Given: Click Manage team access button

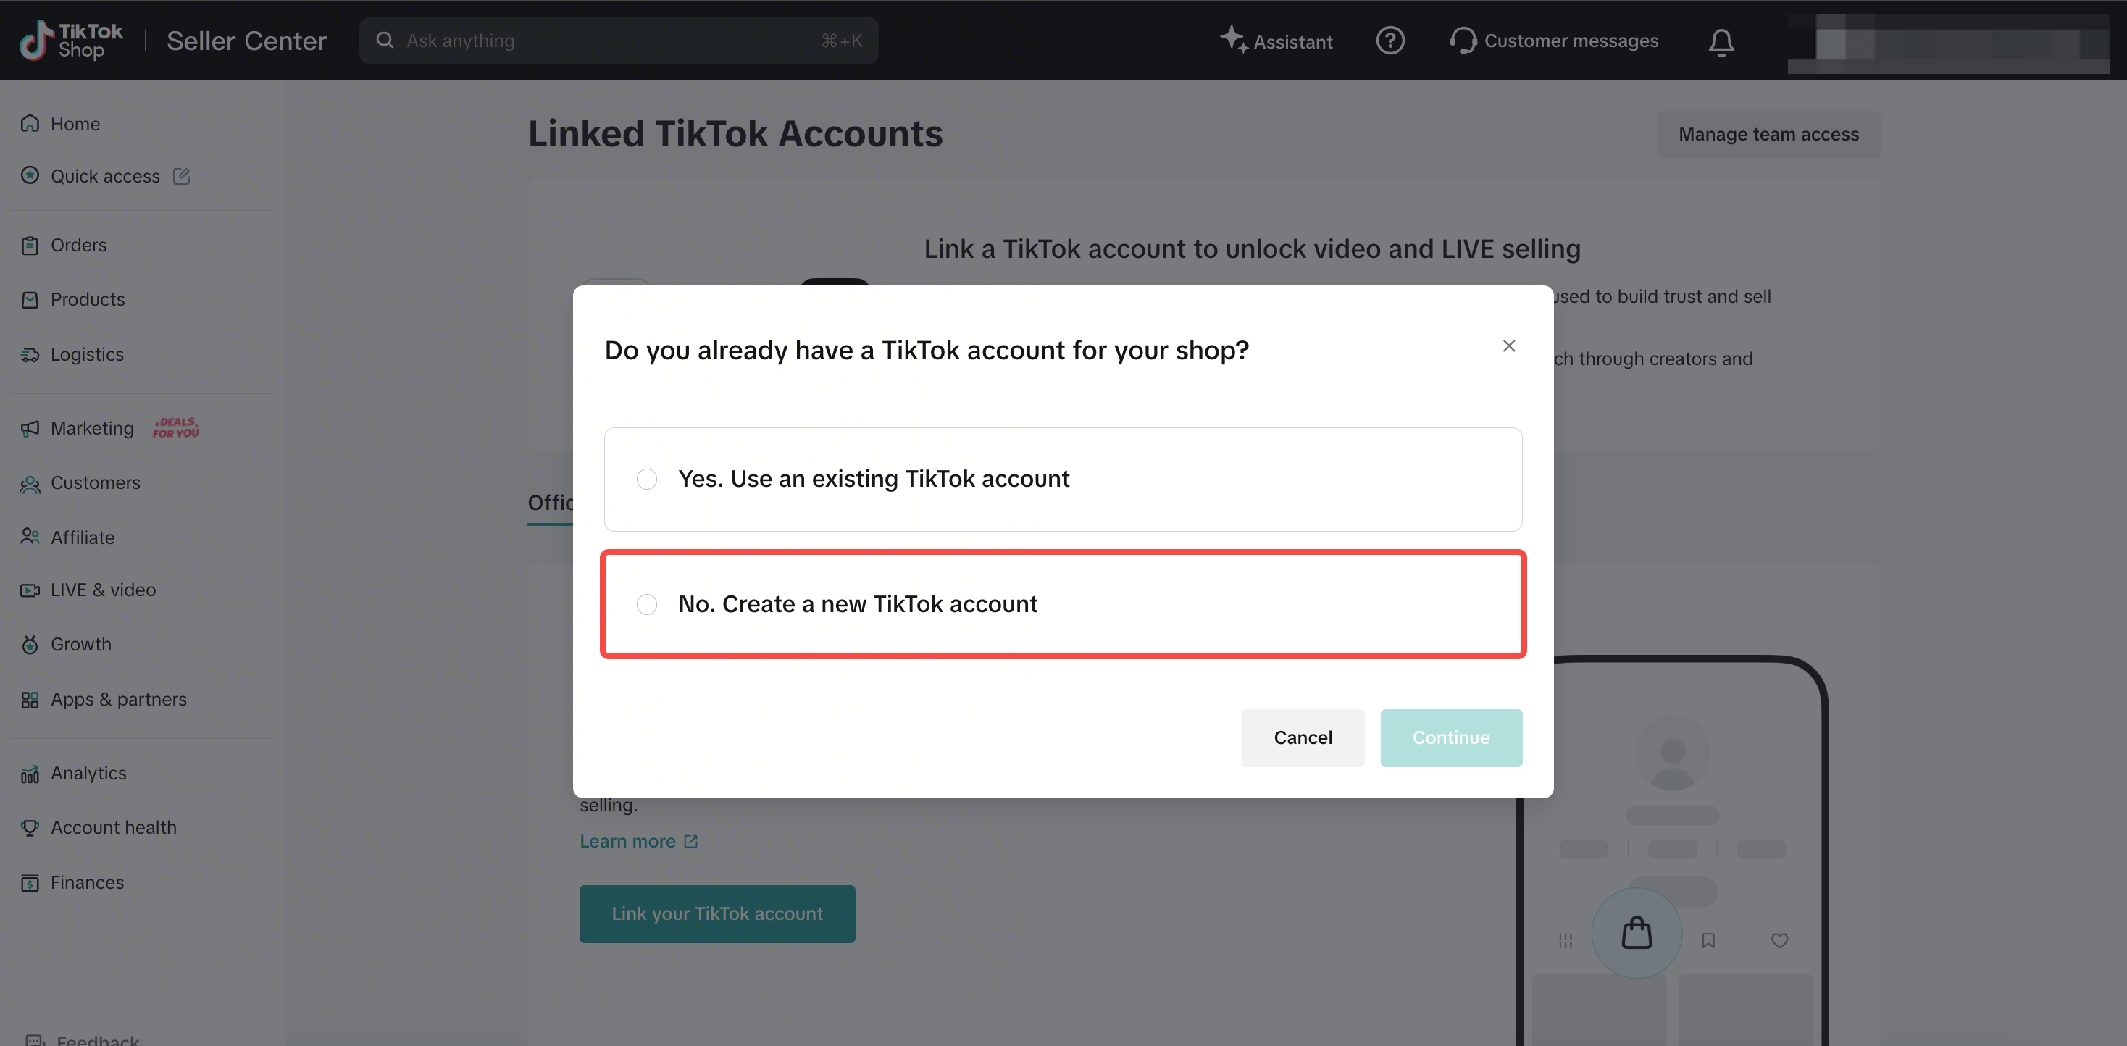Looking at the screenshot, I should pyautogui.click(x=1768, y=134).
